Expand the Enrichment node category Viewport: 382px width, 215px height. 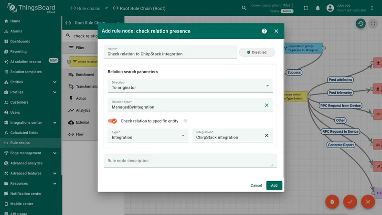click(80, 75)
